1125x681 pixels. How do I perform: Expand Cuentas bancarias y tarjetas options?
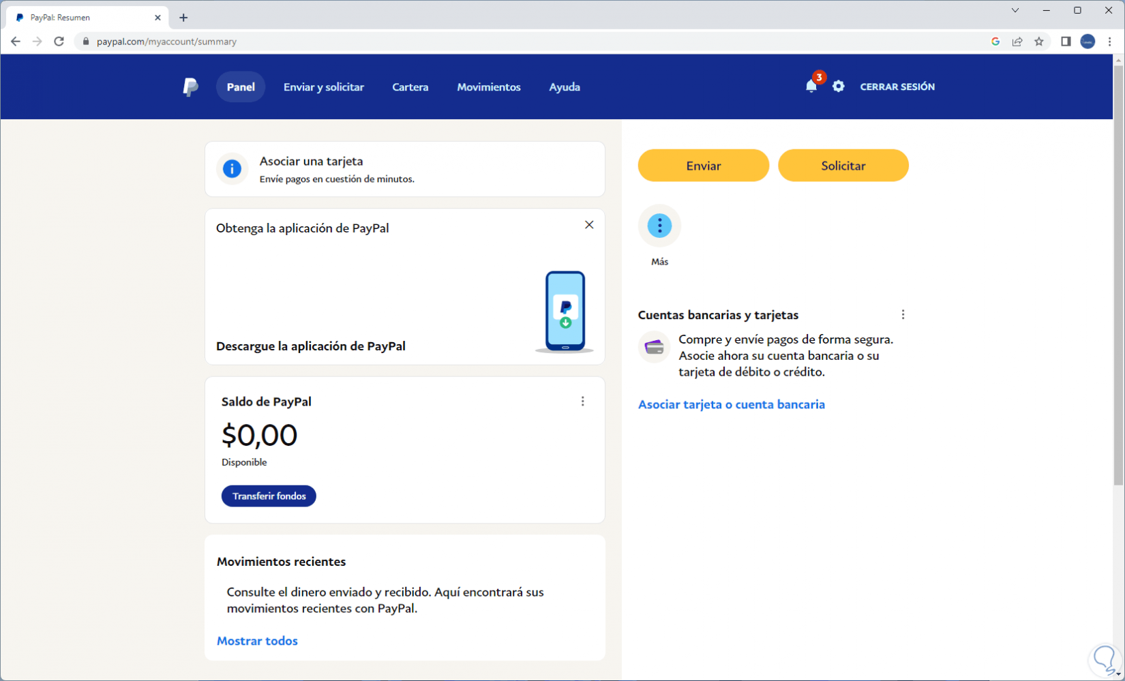(x=903, y=315)
